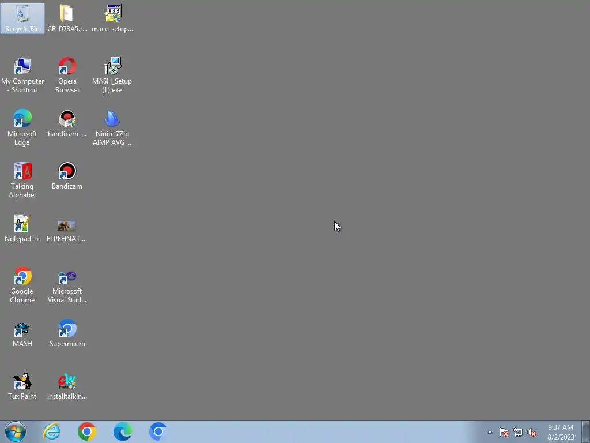Screen dimensions: 590x443
Task: Select the Talking Alphabet shortcut
Action: [22, 180]
